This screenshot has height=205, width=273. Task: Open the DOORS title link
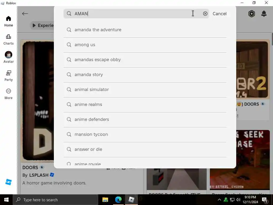tap(30, 168)
